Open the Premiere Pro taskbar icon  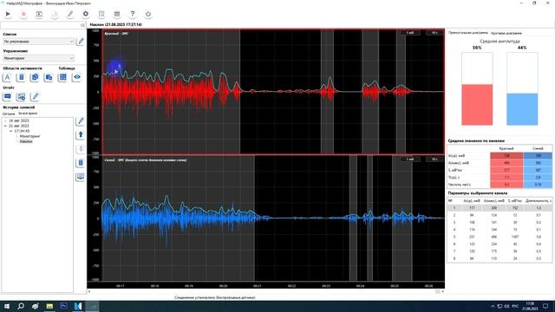(x=63, y=306)
